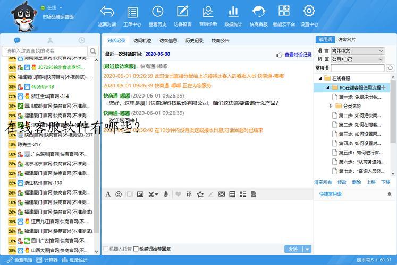Viewport: 397px width, 265px height.
Task: Click the 清空所有 link
Action: pyautogui.click(x=323, y=182)
